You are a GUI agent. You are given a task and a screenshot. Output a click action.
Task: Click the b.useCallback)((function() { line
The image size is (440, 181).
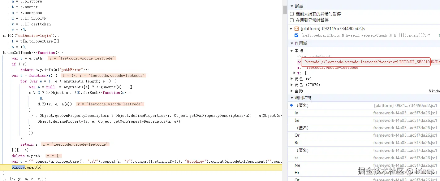(x=33, y=53)
